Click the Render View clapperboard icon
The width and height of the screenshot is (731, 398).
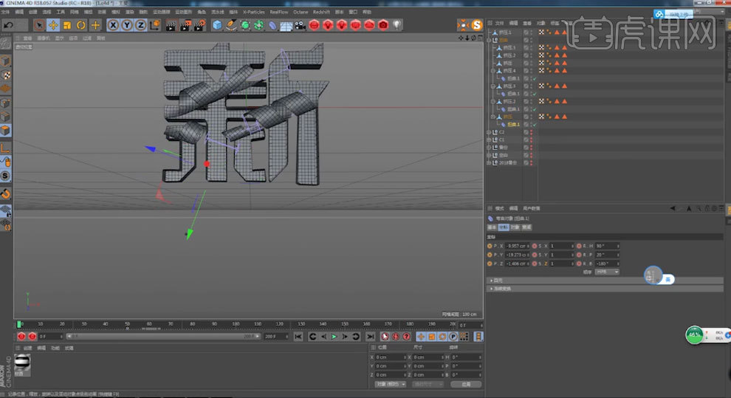click(171, 25)
